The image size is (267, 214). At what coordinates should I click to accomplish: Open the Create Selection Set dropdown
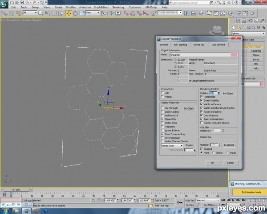coord(170,12)
